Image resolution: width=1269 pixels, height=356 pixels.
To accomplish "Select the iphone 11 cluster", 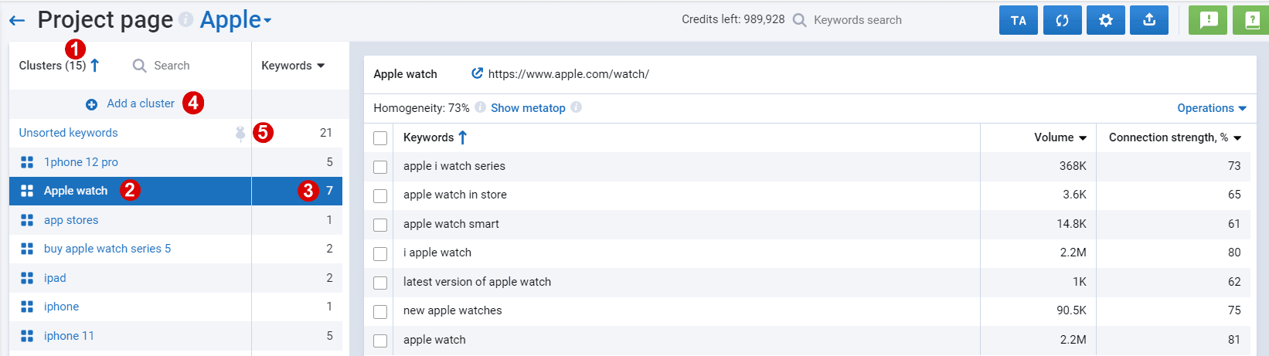I will 69,336.
